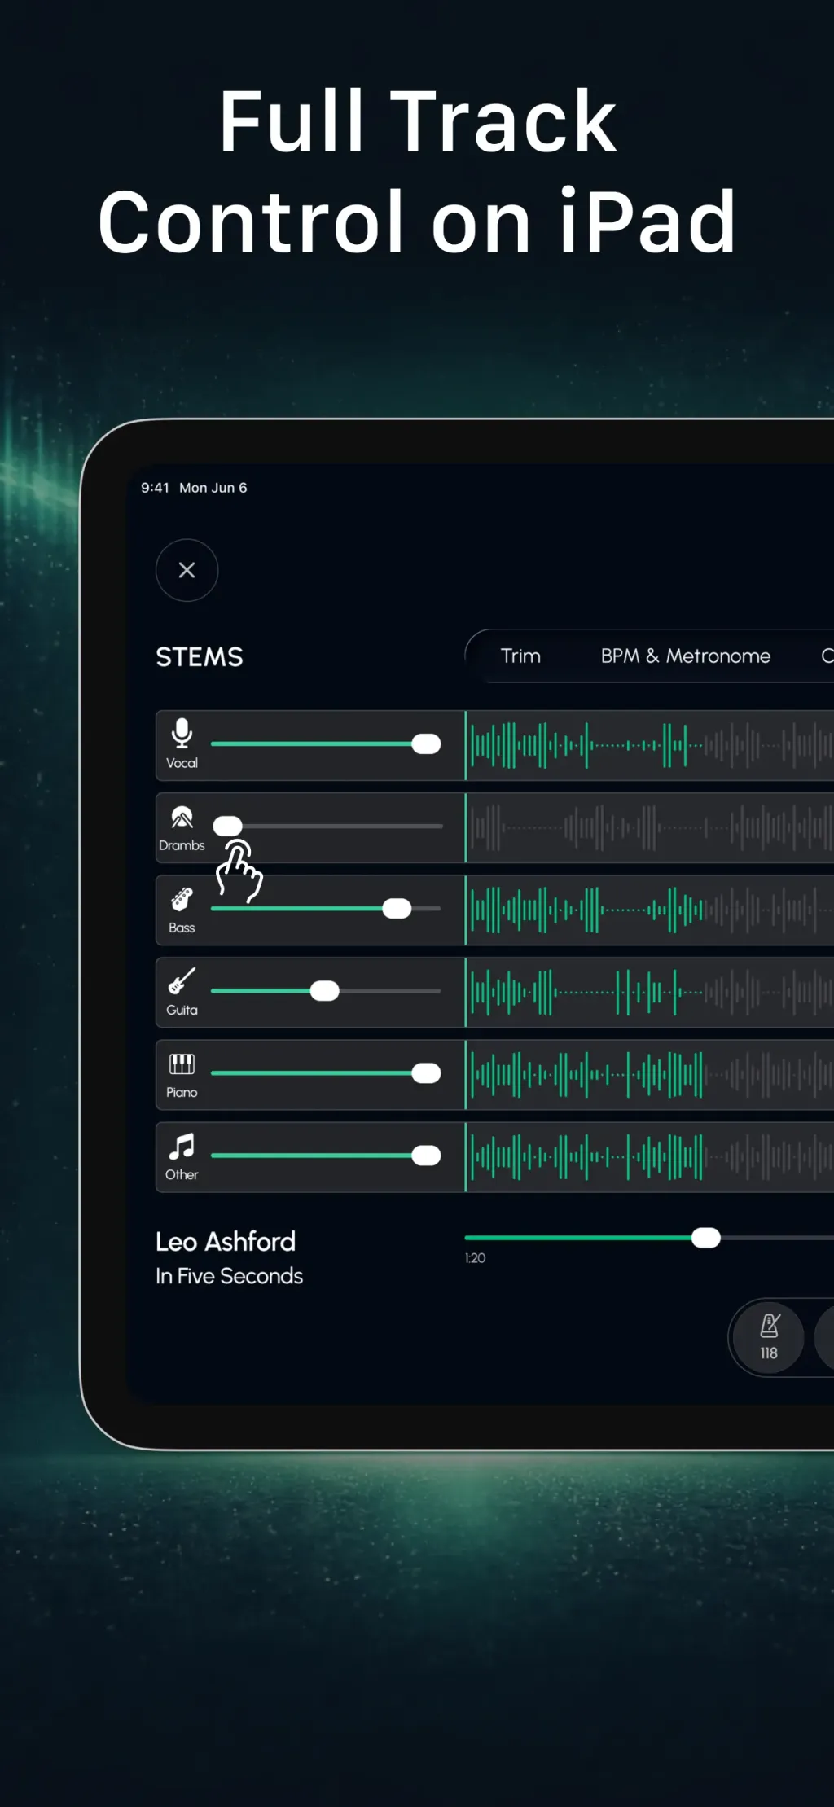Close the stems editor with the X button

coord(187,570)
